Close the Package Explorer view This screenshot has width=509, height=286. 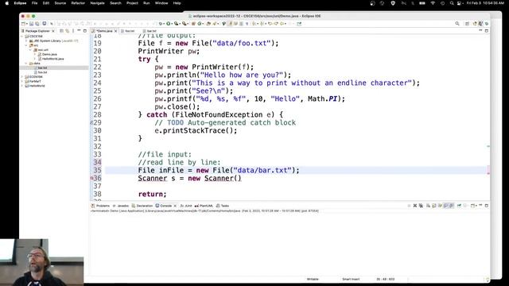click(53, 31)
